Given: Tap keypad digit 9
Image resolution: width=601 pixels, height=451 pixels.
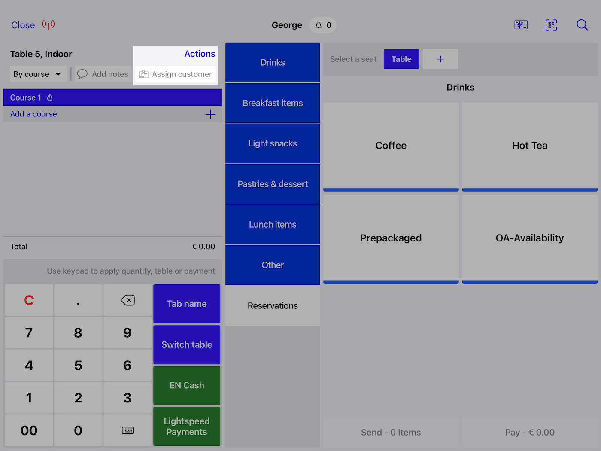Looking at the screenshot, I should (x=127, y=333).
